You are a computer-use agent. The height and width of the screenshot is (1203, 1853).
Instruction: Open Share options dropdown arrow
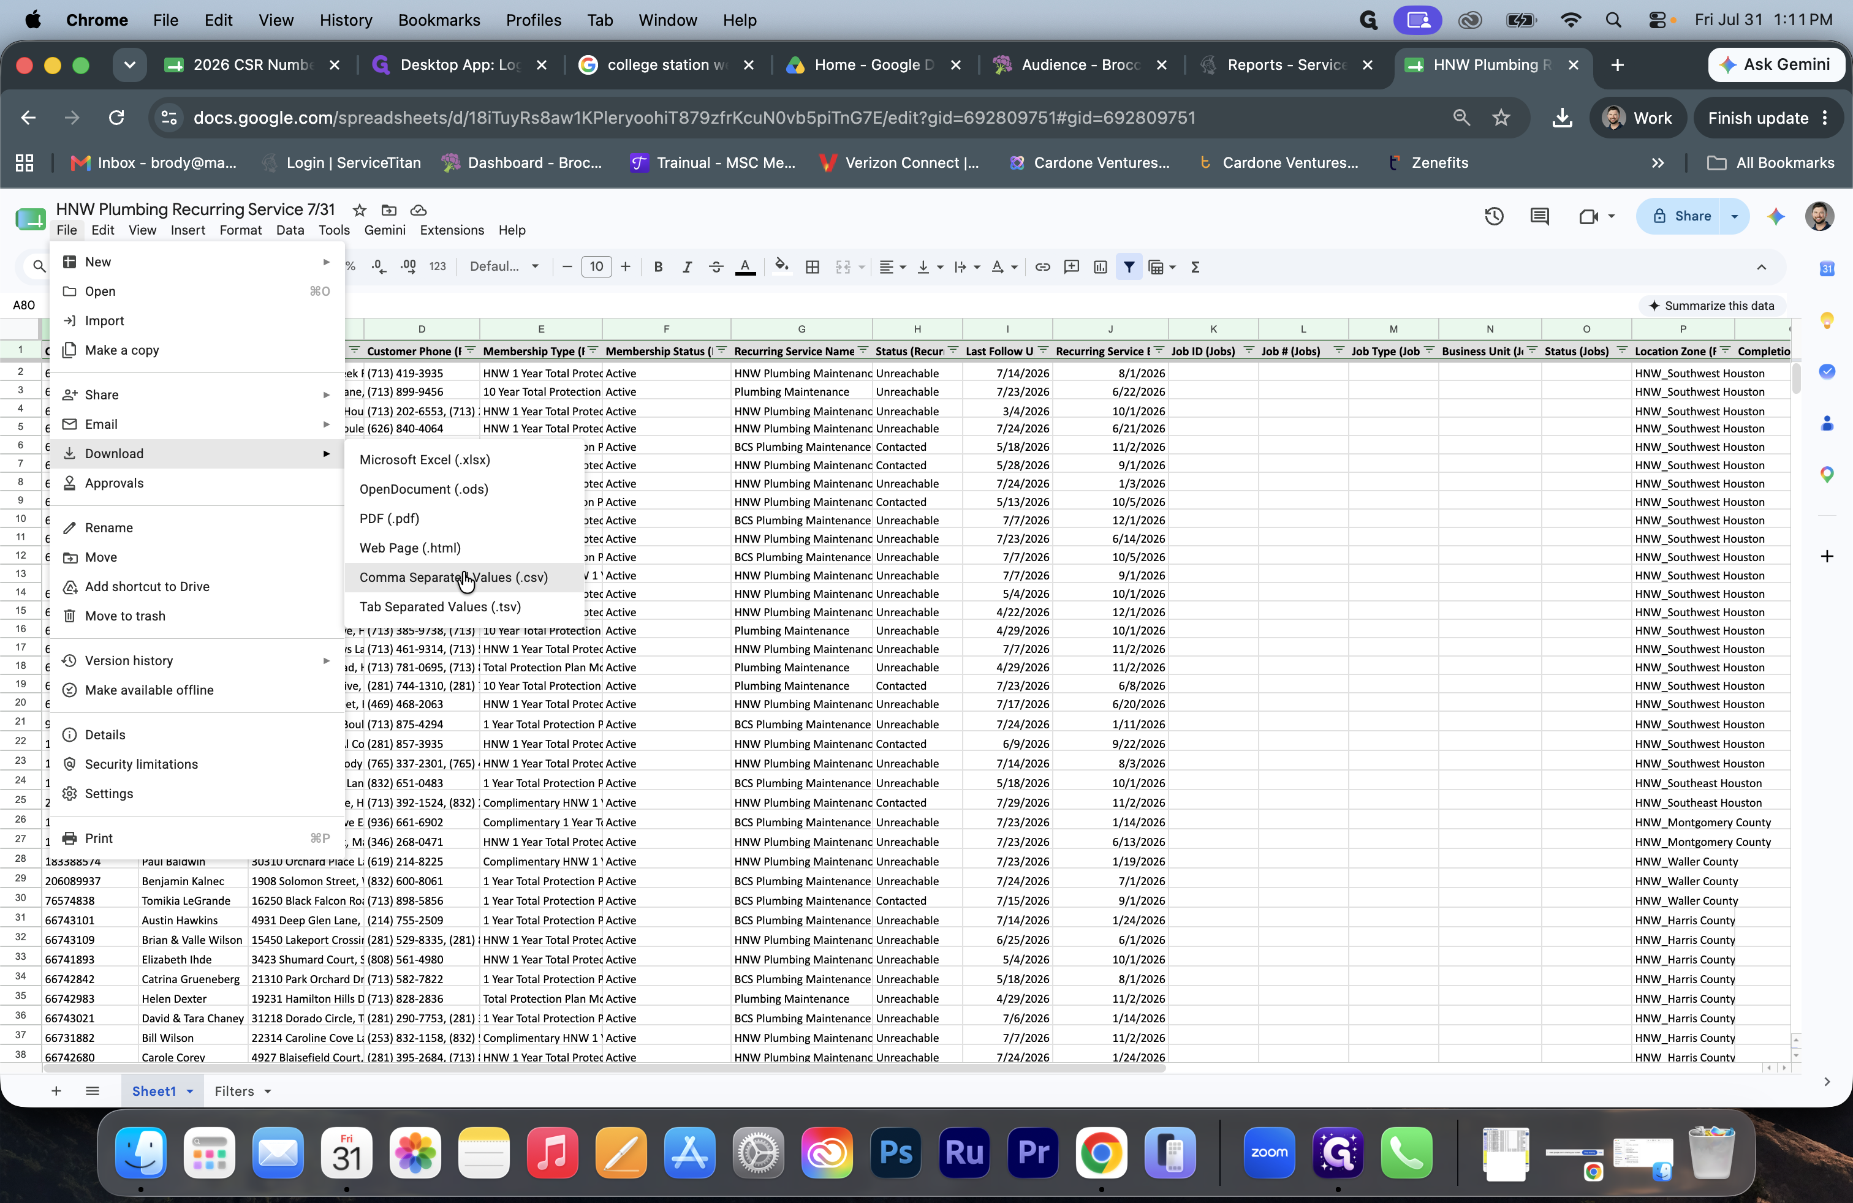(1734, 216)
